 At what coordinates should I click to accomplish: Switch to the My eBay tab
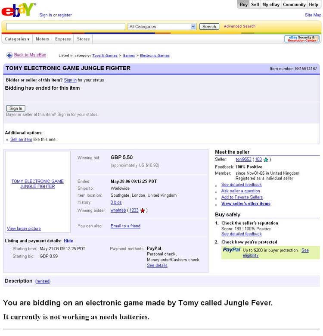click(x=271, y=4)
